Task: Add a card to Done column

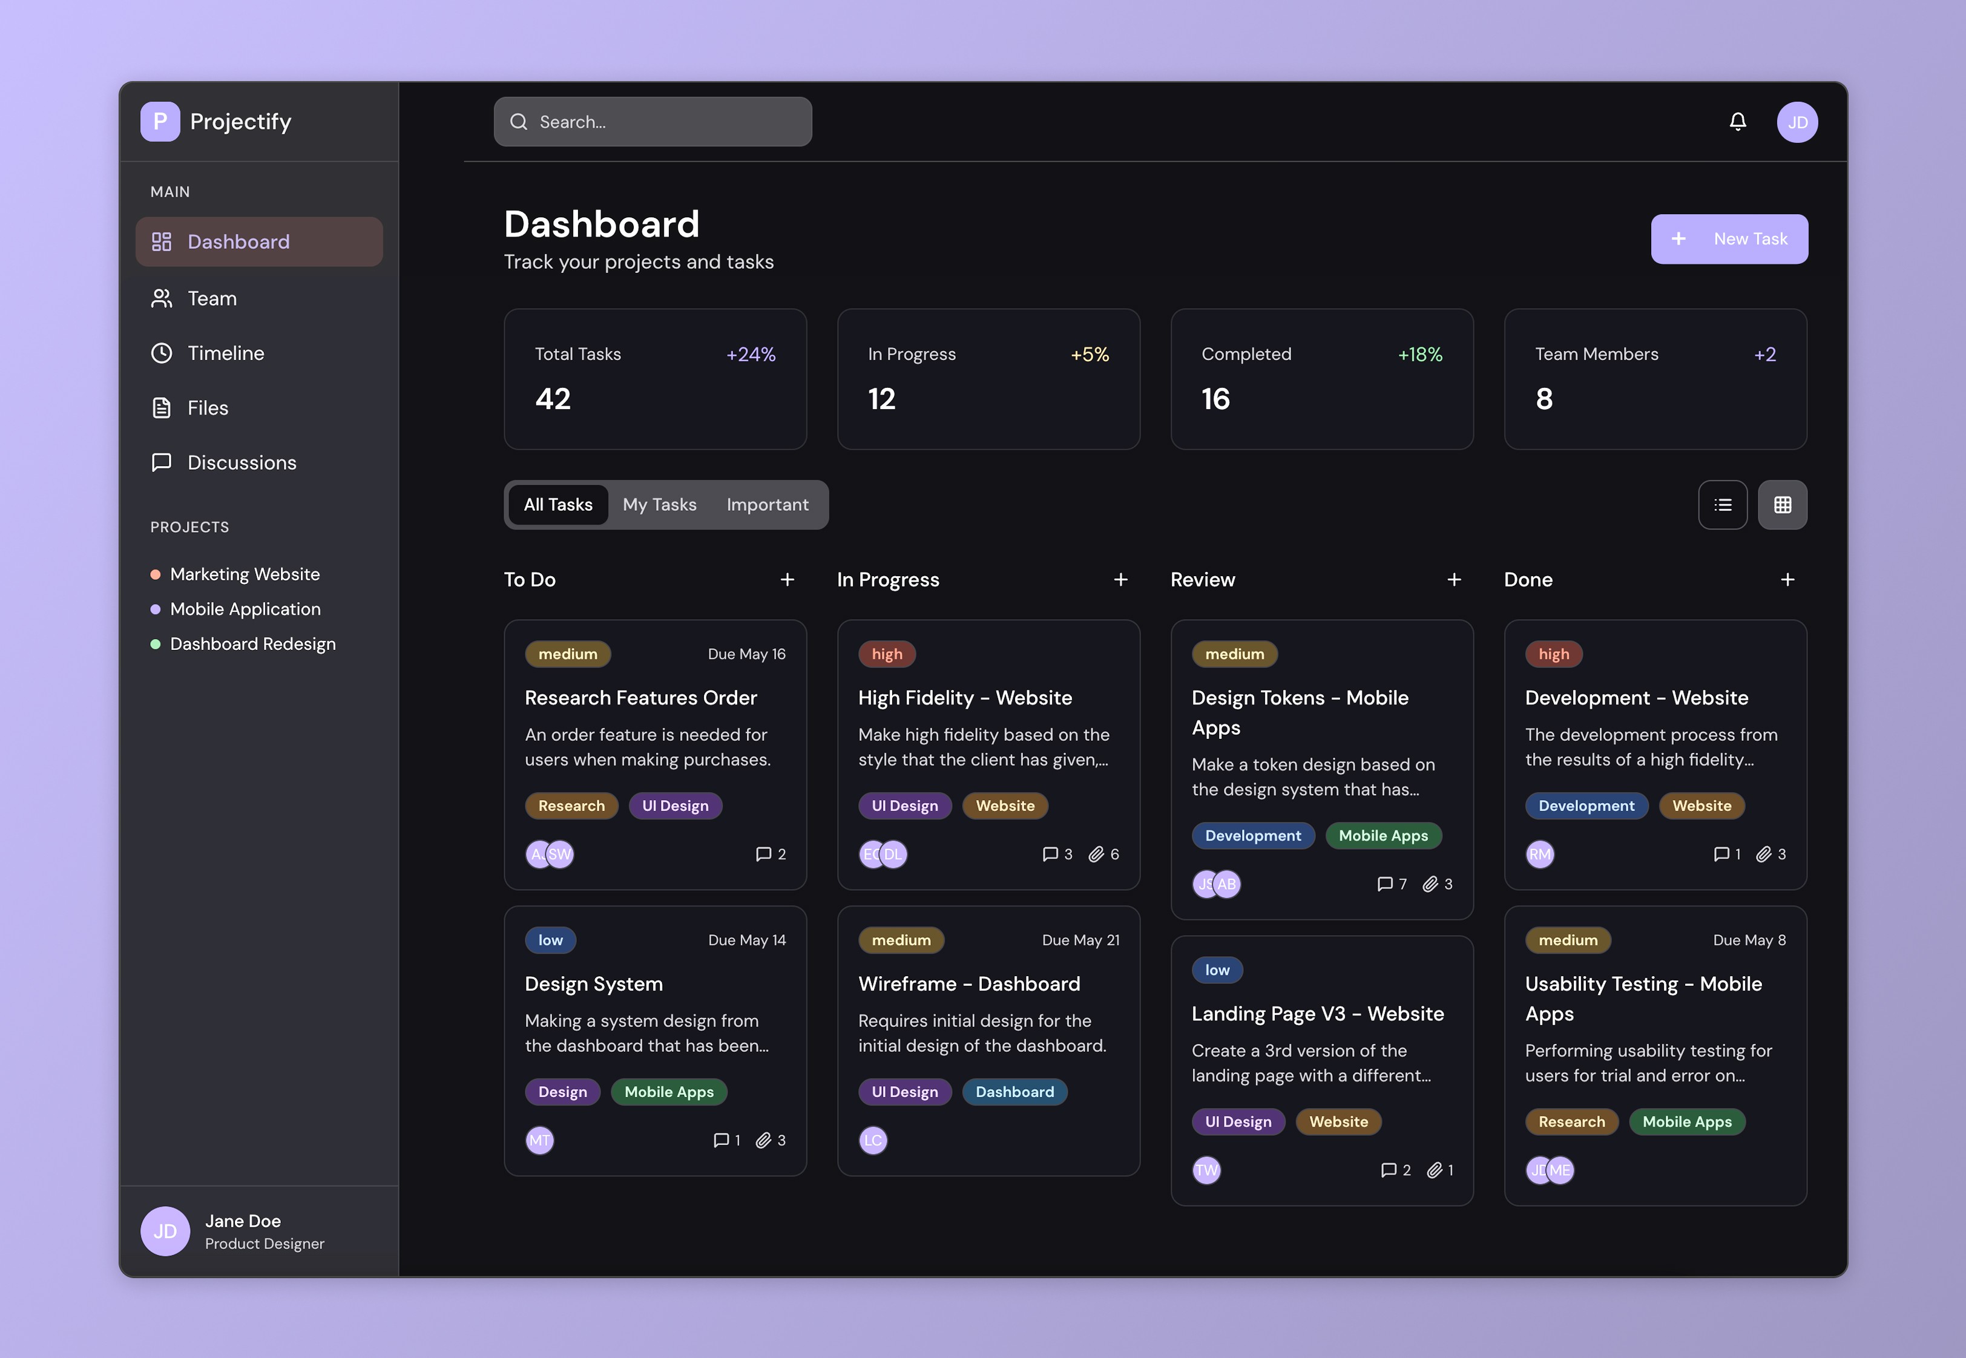Action: click(1787, 579)
